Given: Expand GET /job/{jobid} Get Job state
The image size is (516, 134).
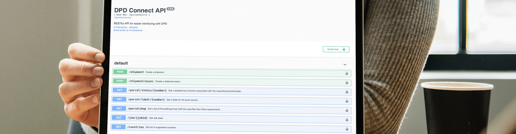Looking at the screenshot, I should click(x=137, y=118).
